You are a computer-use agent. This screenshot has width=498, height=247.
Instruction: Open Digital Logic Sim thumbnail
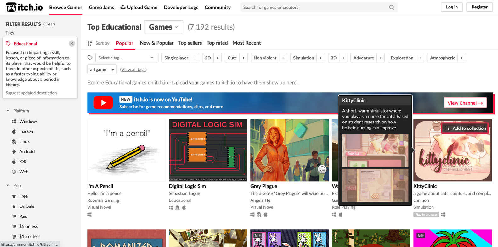point(208,150)
